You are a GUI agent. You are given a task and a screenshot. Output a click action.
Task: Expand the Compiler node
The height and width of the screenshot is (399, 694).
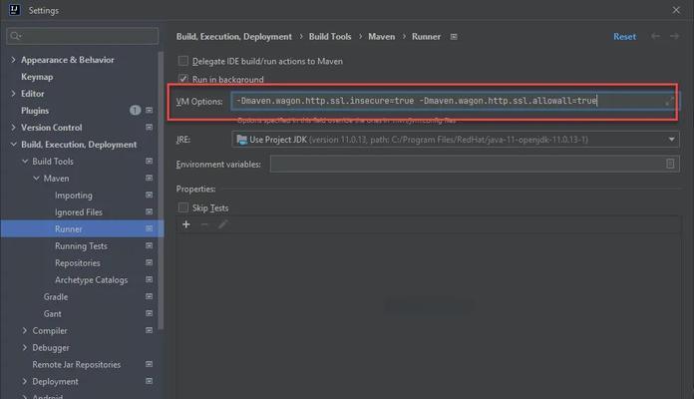coord(25,331)
